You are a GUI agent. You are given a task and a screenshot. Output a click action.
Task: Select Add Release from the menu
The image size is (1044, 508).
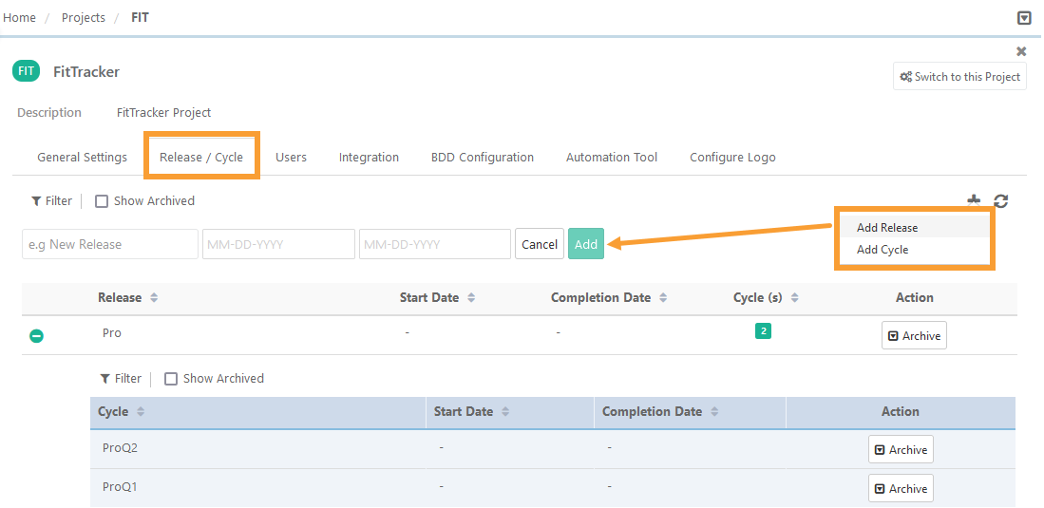click(887, 228)
